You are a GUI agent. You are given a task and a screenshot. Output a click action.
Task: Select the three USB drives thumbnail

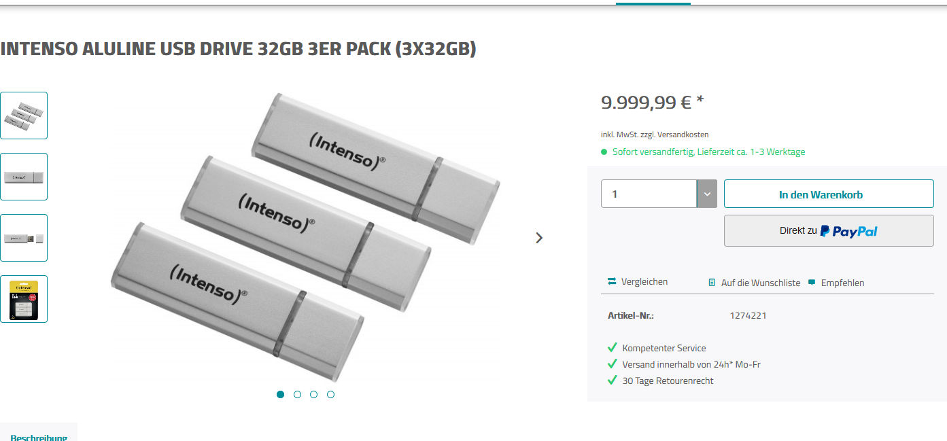coord(24,116)
